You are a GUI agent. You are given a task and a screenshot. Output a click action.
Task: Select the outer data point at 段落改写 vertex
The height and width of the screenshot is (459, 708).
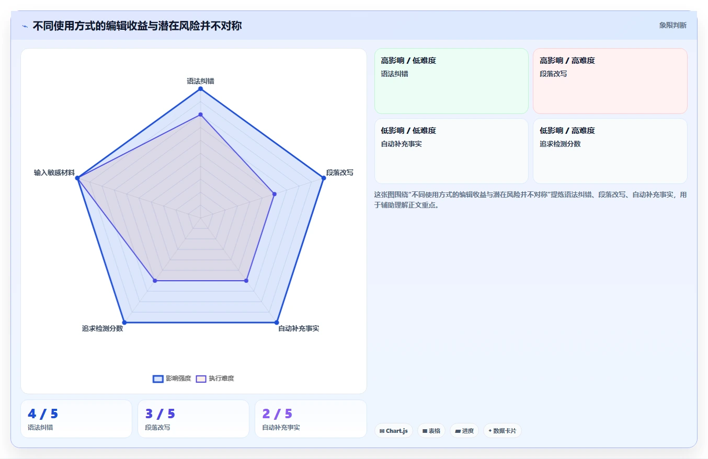(324, 178)
